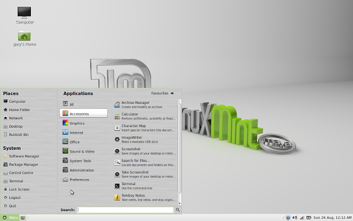Click Lock Screen
Image resolution: width=353 pixels, height=221 pixels.
pyautogui.click(x=17, y=189)
